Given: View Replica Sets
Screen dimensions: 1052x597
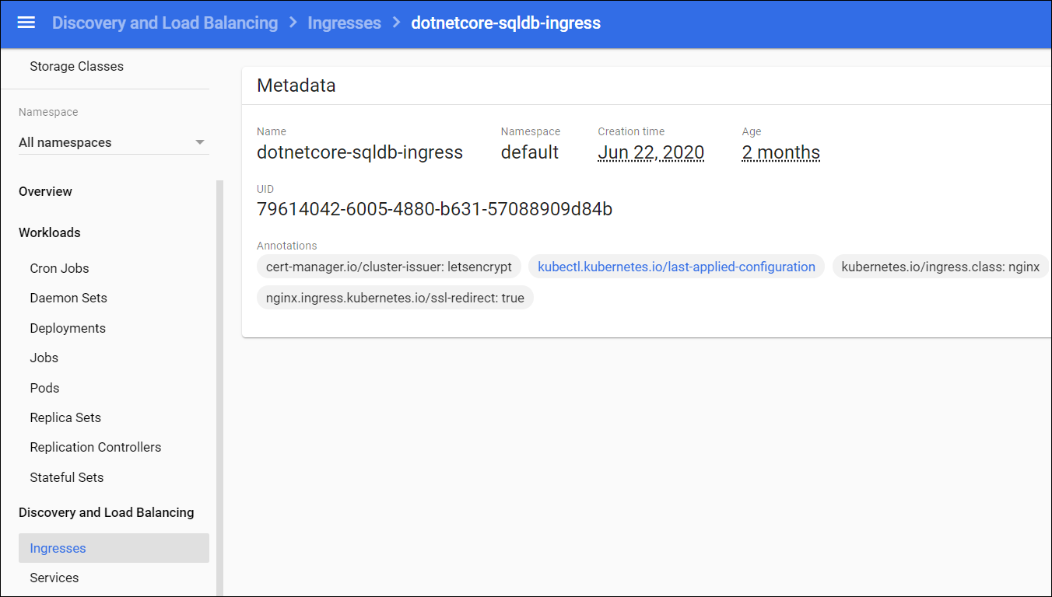Looking at the screenshot, I should [x=65, y=417].
